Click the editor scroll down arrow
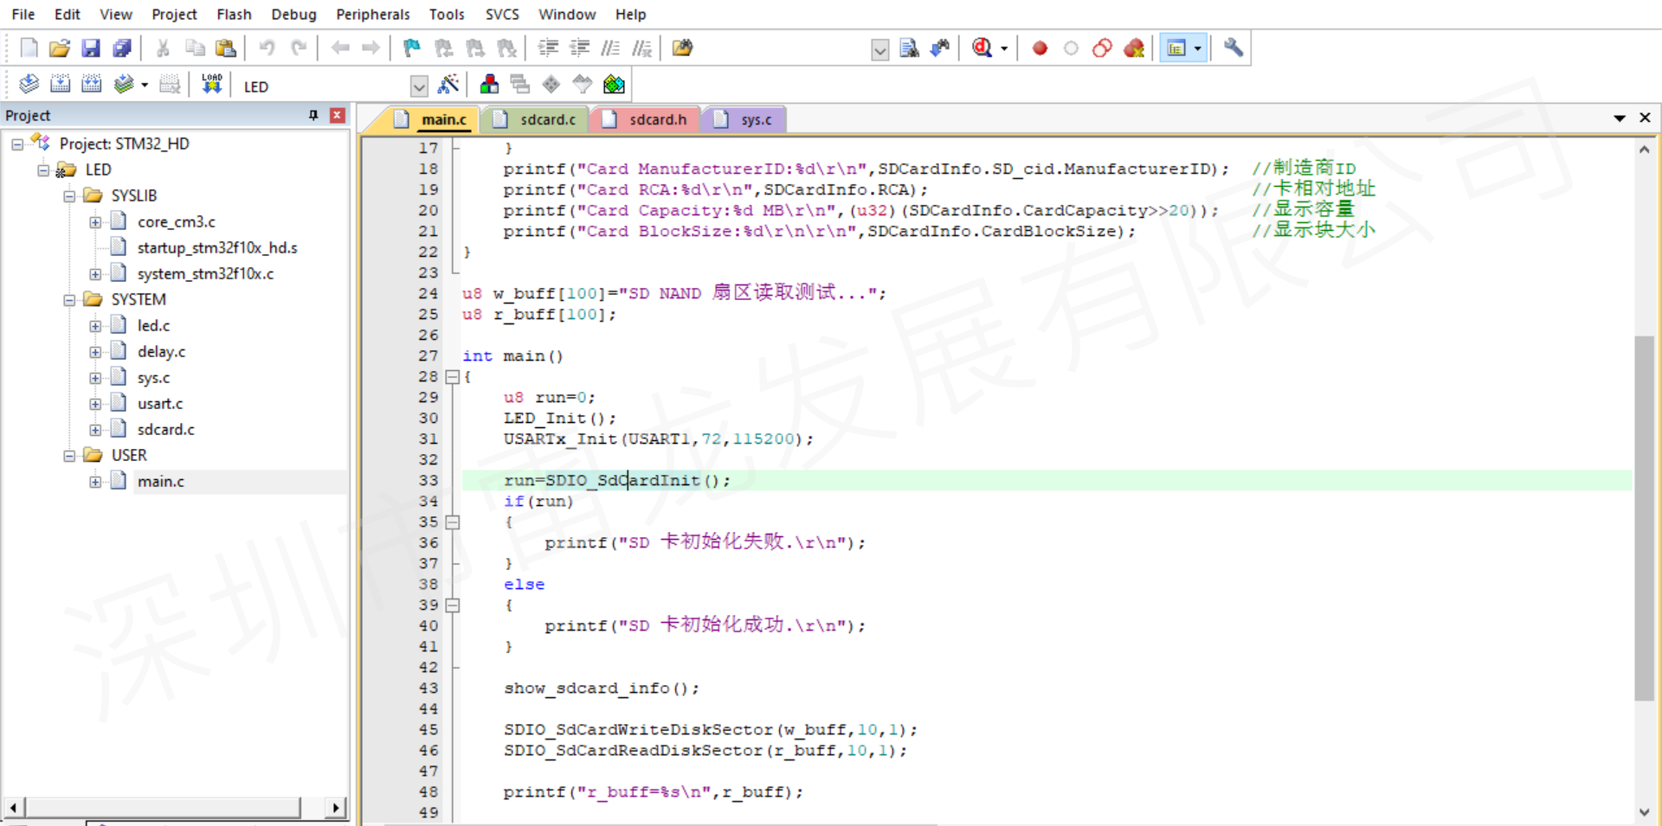This screenshot has width=1662, height=826. pos(1644,812)
